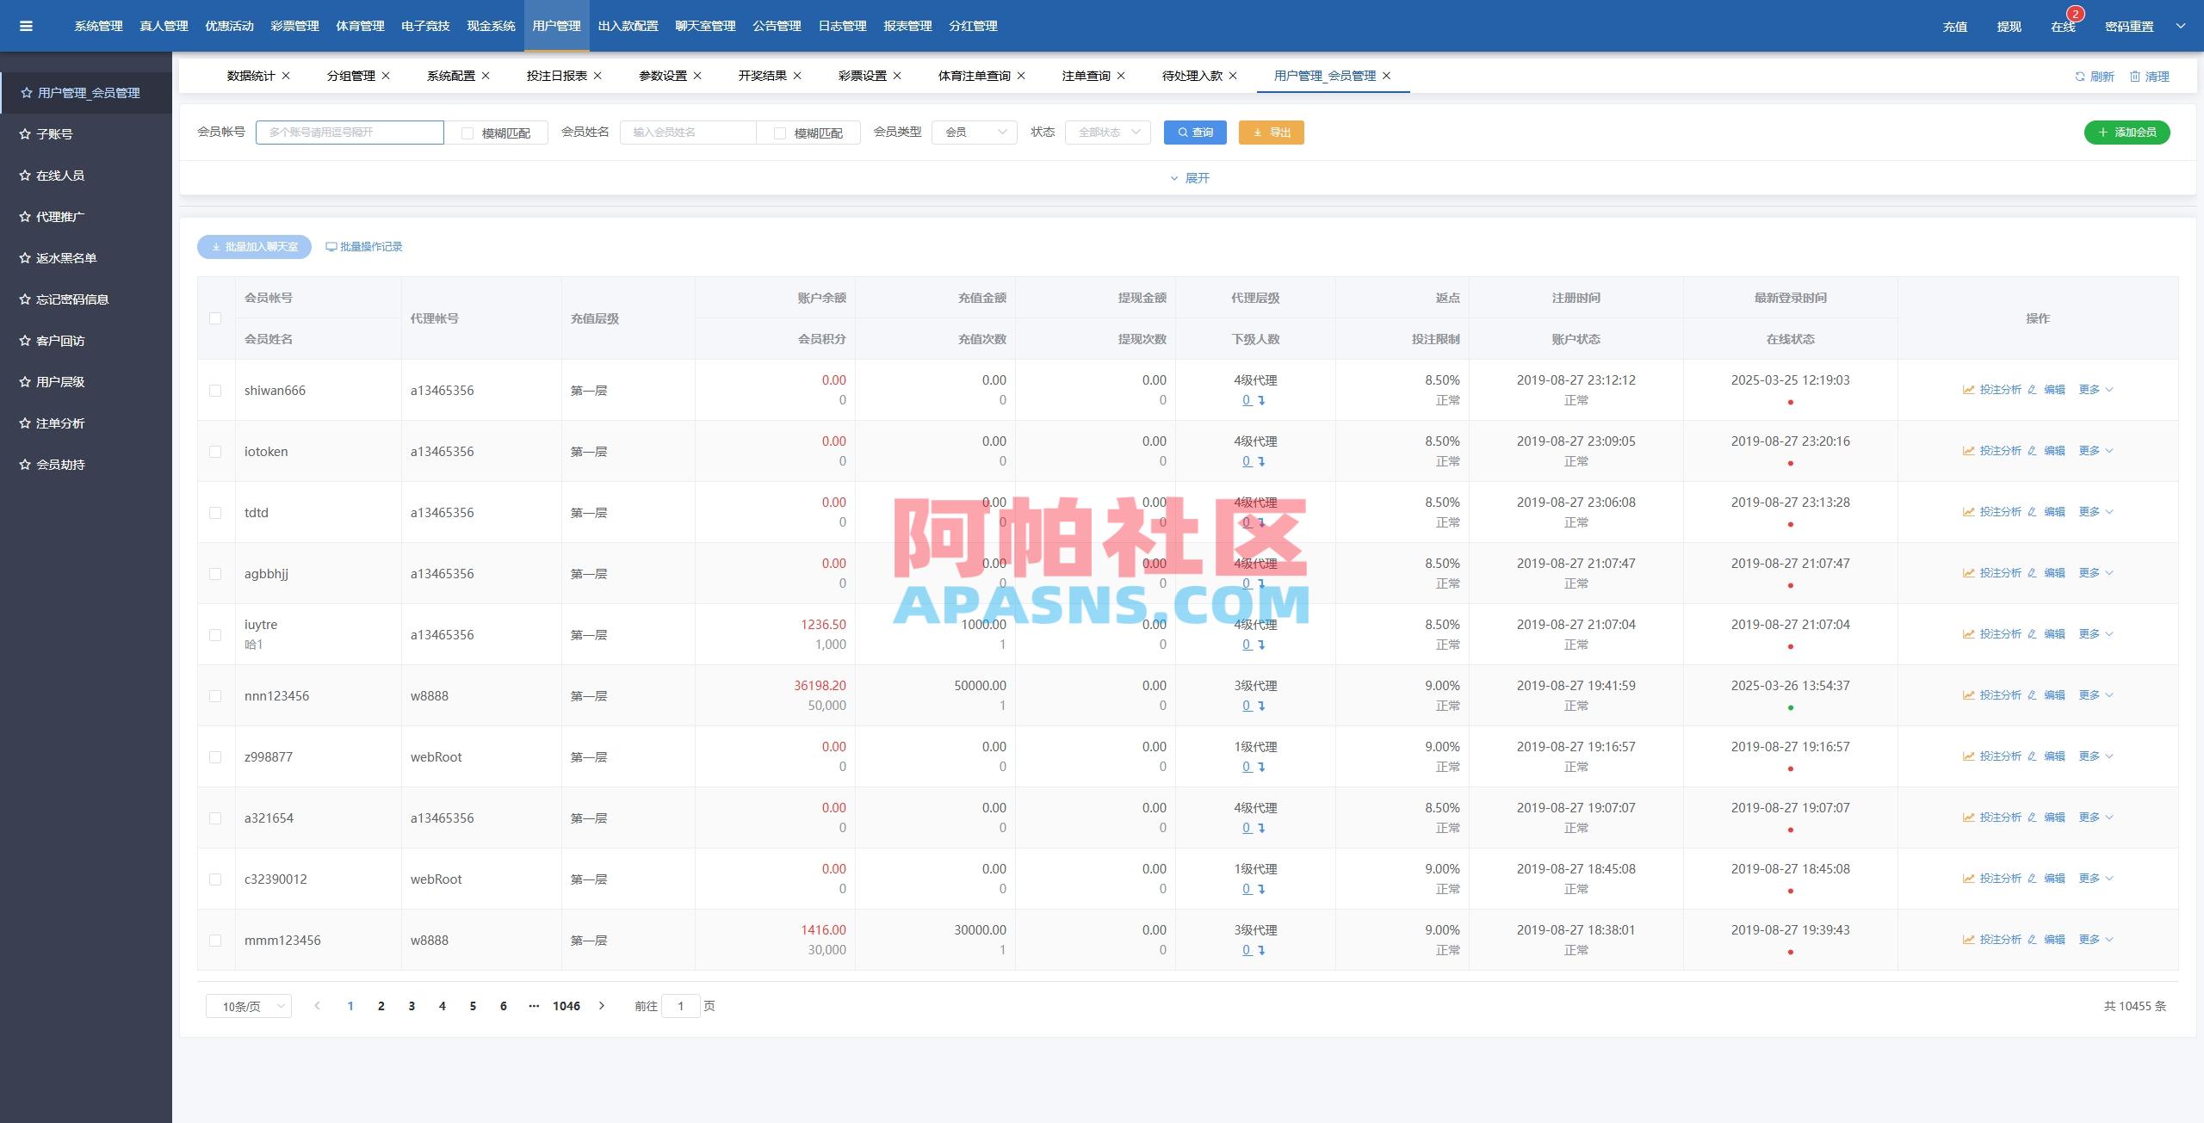Tick the row checkbox for iotoken
Screen dimensions: 2204x1123
point(216,451)
